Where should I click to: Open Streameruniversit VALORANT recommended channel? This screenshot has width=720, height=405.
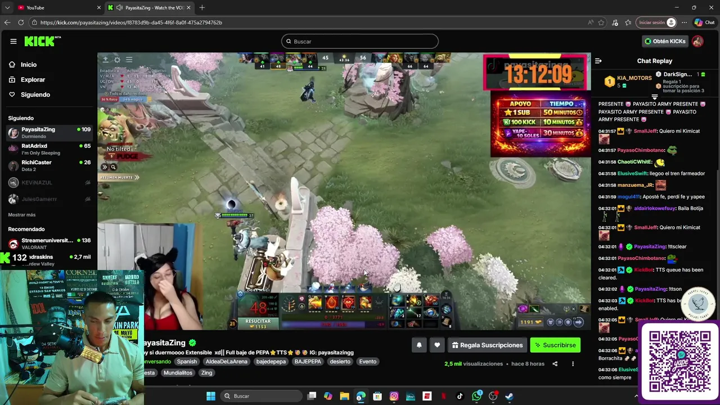[x=49, y=244]
